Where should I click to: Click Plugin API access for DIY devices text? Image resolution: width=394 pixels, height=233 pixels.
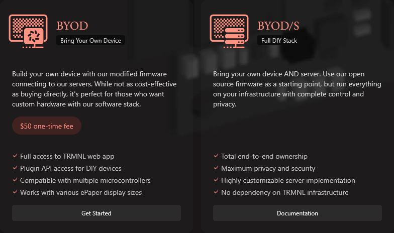(x=70, y=168)
